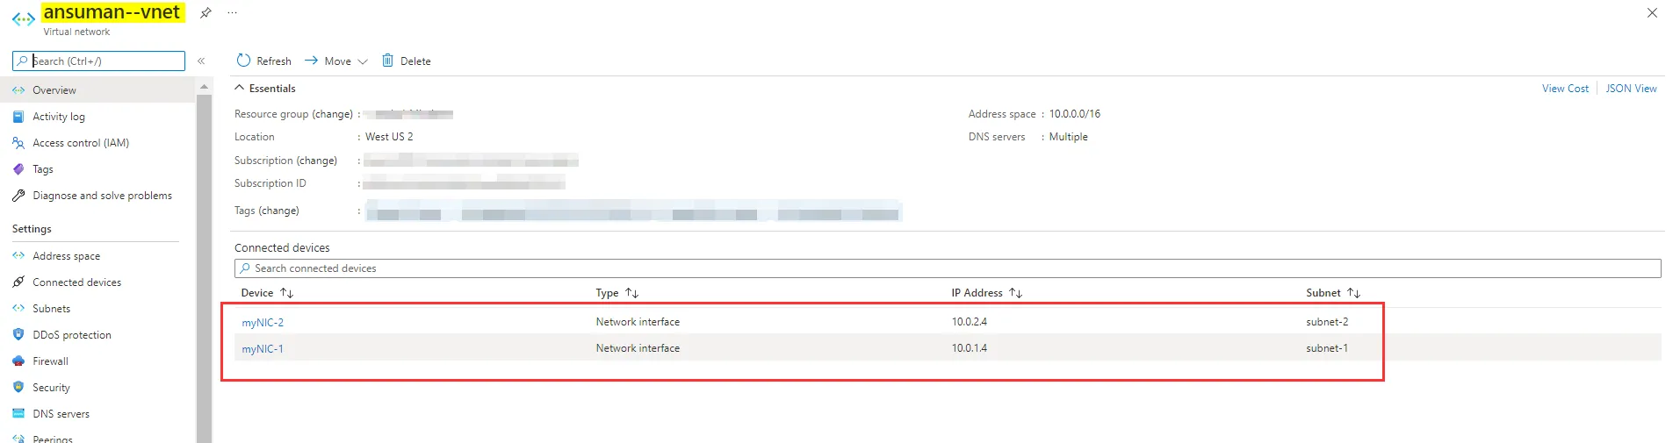The image size is (1680, 443).
Task: Click Network interface type in myNIC-2 row
Action: pos(638,322)
